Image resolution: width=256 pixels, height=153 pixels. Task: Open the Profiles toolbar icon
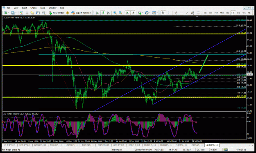(x=13, y=13)
